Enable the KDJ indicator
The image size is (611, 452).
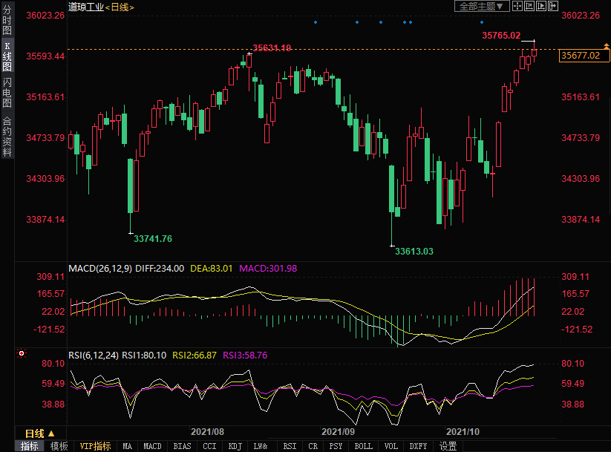pyautogui.click(x=235, y=446)
